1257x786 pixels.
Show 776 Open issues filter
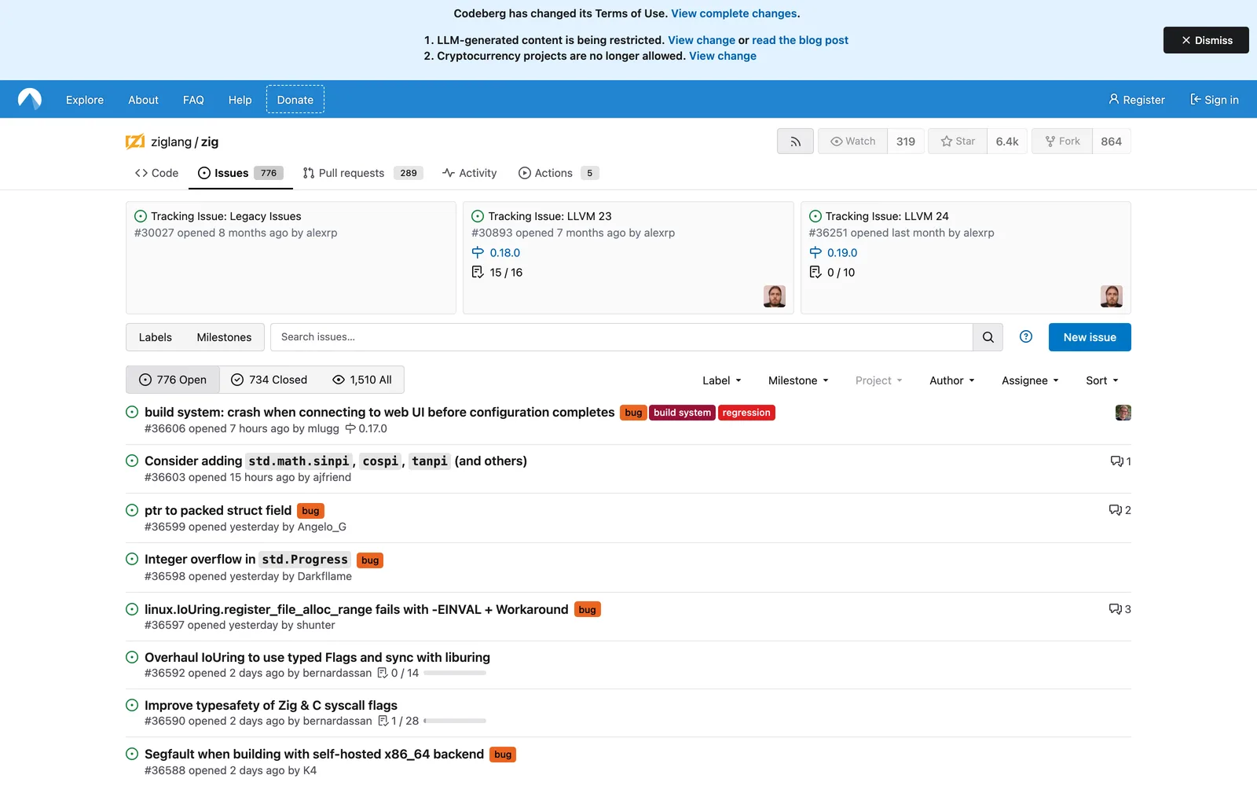tap(173, 380)
